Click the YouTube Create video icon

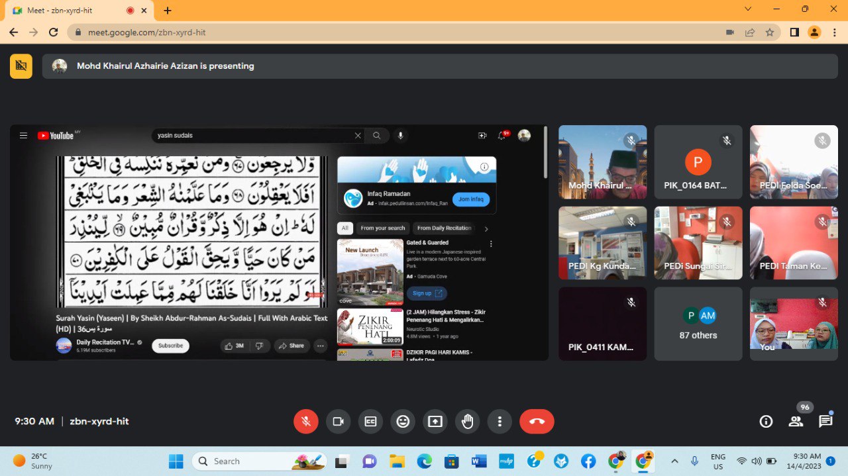tap(482, 136)
